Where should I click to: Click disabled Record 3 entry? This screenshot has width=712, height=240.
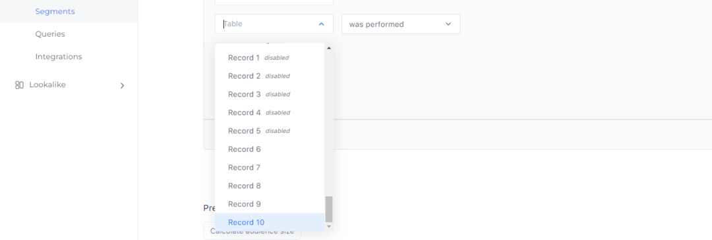coord(270,94)
